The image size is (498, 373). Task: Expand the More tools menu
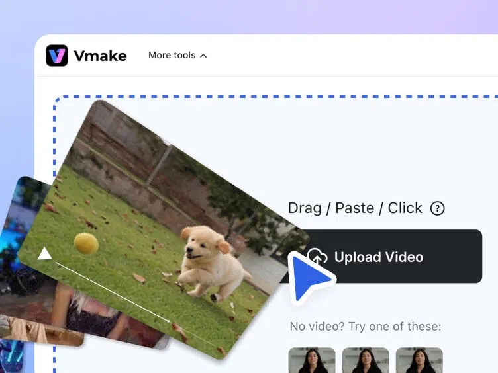pyautogui.click(x=177, y=55)
